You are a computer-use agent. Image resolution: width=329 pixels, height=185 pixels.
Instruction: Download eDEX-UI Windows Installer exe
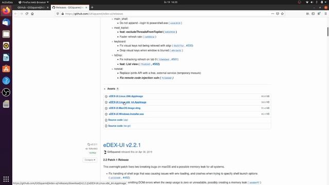tap(126, 114)
